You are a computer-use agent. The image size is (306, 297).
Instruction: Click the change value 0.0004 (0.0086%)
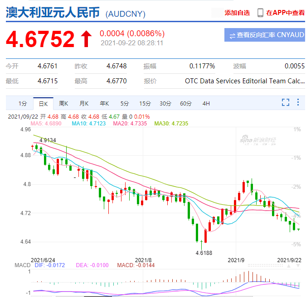tap(132, 34)
